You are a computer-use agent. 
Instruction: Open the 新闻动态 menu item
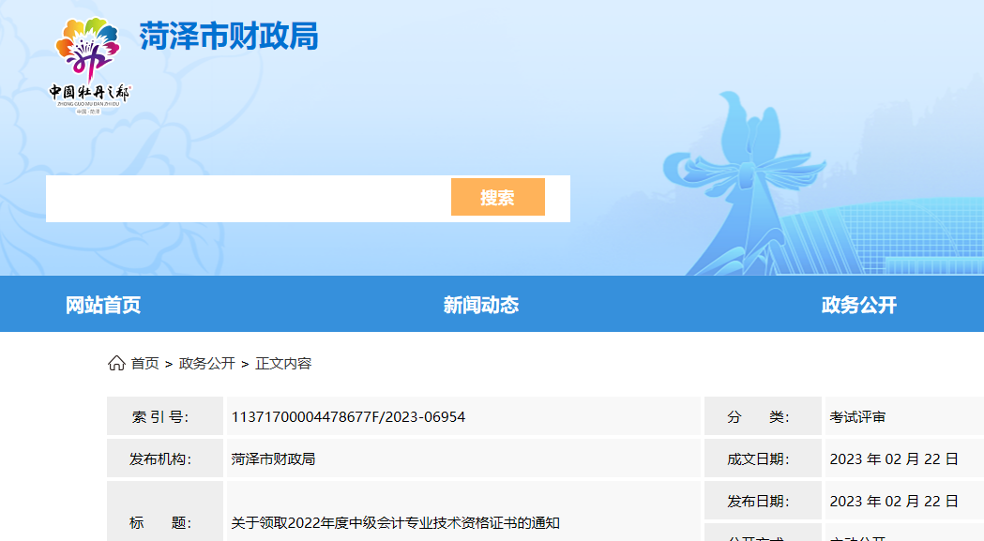click(x=481, y=305)
